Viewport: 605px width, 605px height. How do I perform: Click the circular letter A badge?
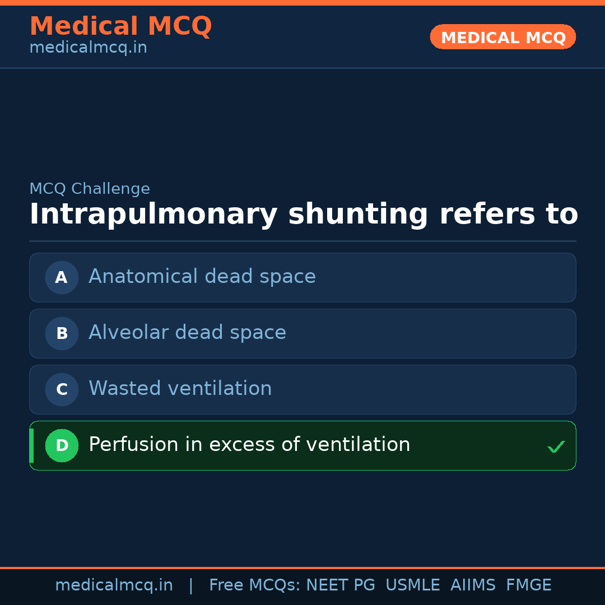click(62, 277)
